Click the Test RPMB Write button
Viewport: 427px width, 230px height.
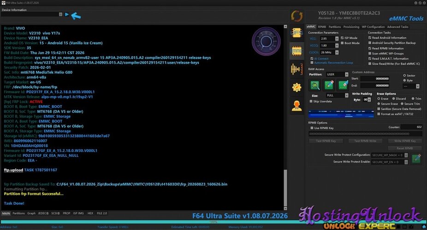365,141
